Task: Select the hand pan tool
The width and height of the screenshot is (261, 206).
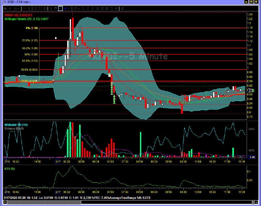Action: 55,8
